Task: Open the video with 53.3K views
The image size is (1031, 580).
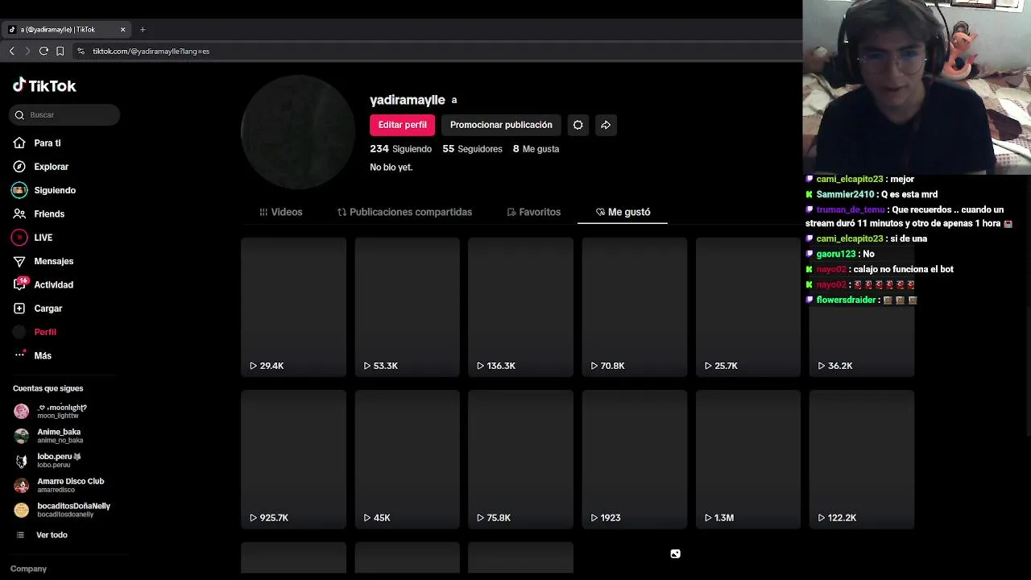Action: tap(407, 307)
